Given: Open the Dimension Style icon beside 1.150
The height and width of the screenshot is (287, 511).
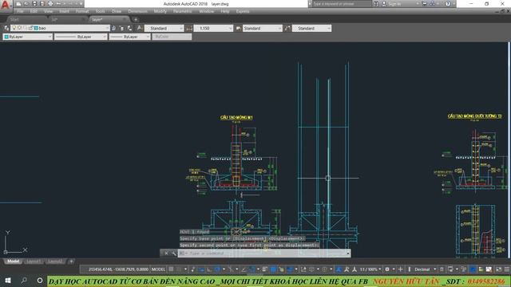Looking at the screenshot, I should coord(189,29).
